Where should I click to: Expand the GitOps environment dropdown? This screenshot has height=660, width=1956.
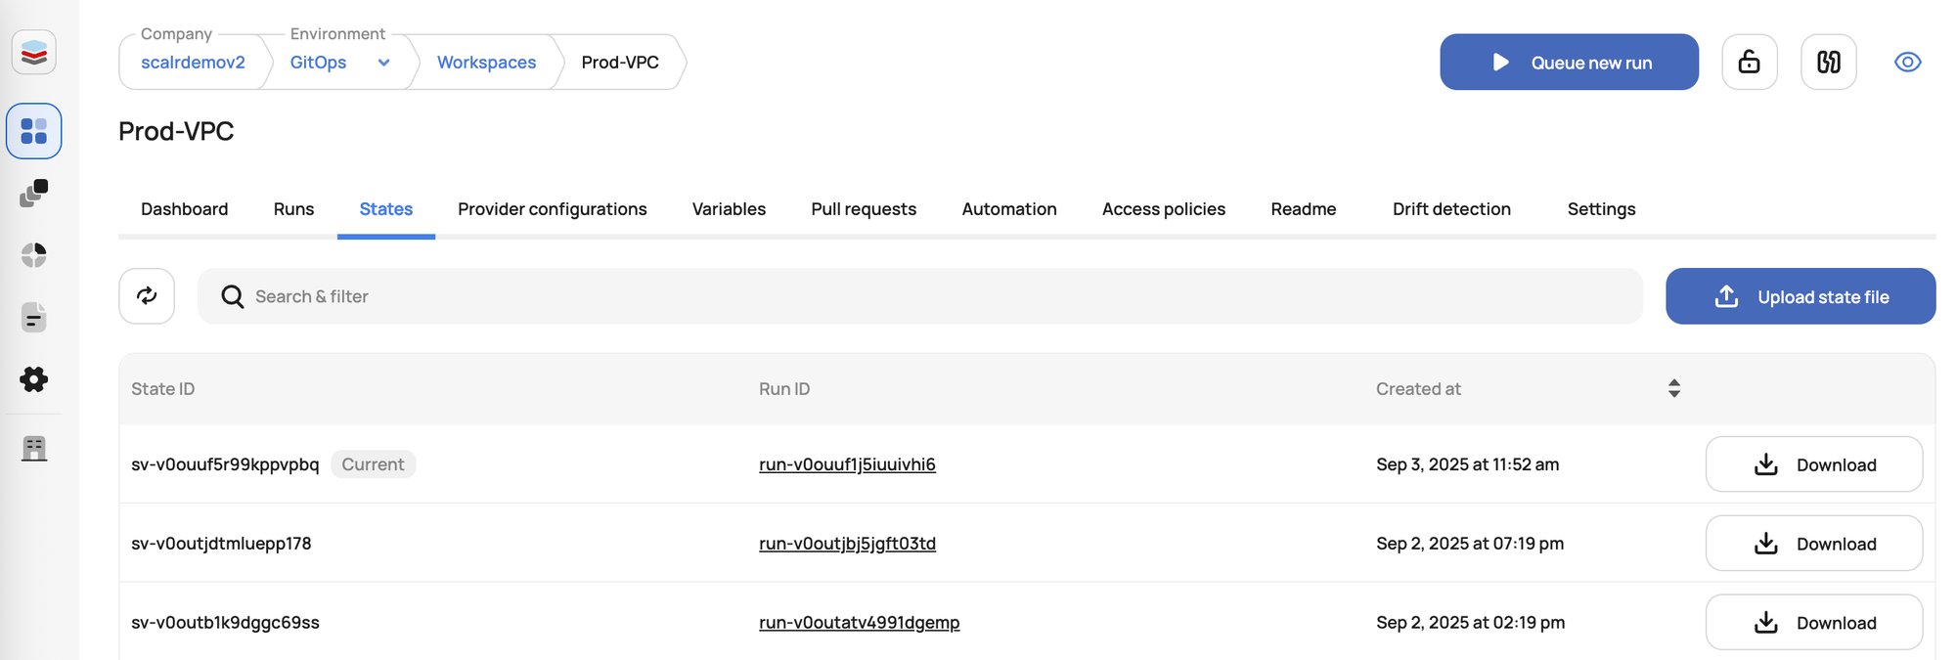coord(383,63)
